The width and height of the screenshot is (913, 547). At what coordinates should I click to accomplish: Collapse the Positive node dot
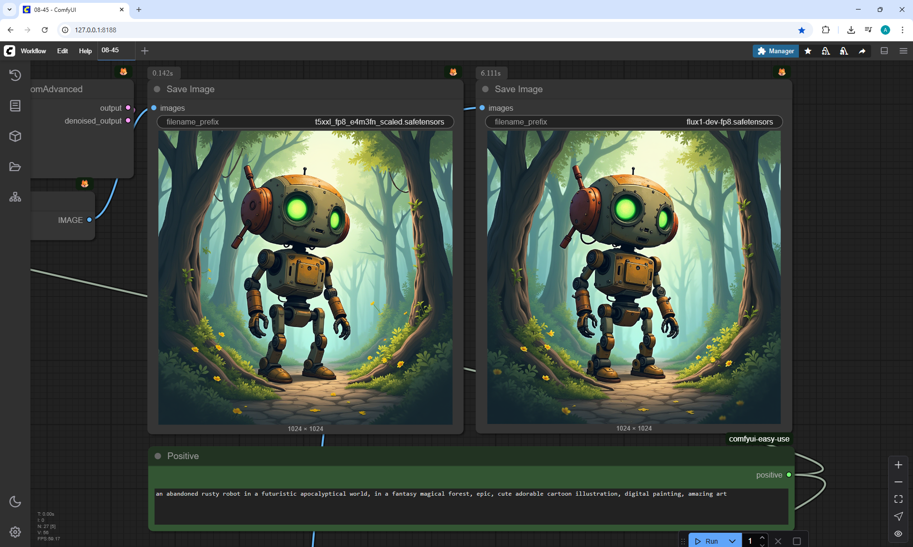158,456
